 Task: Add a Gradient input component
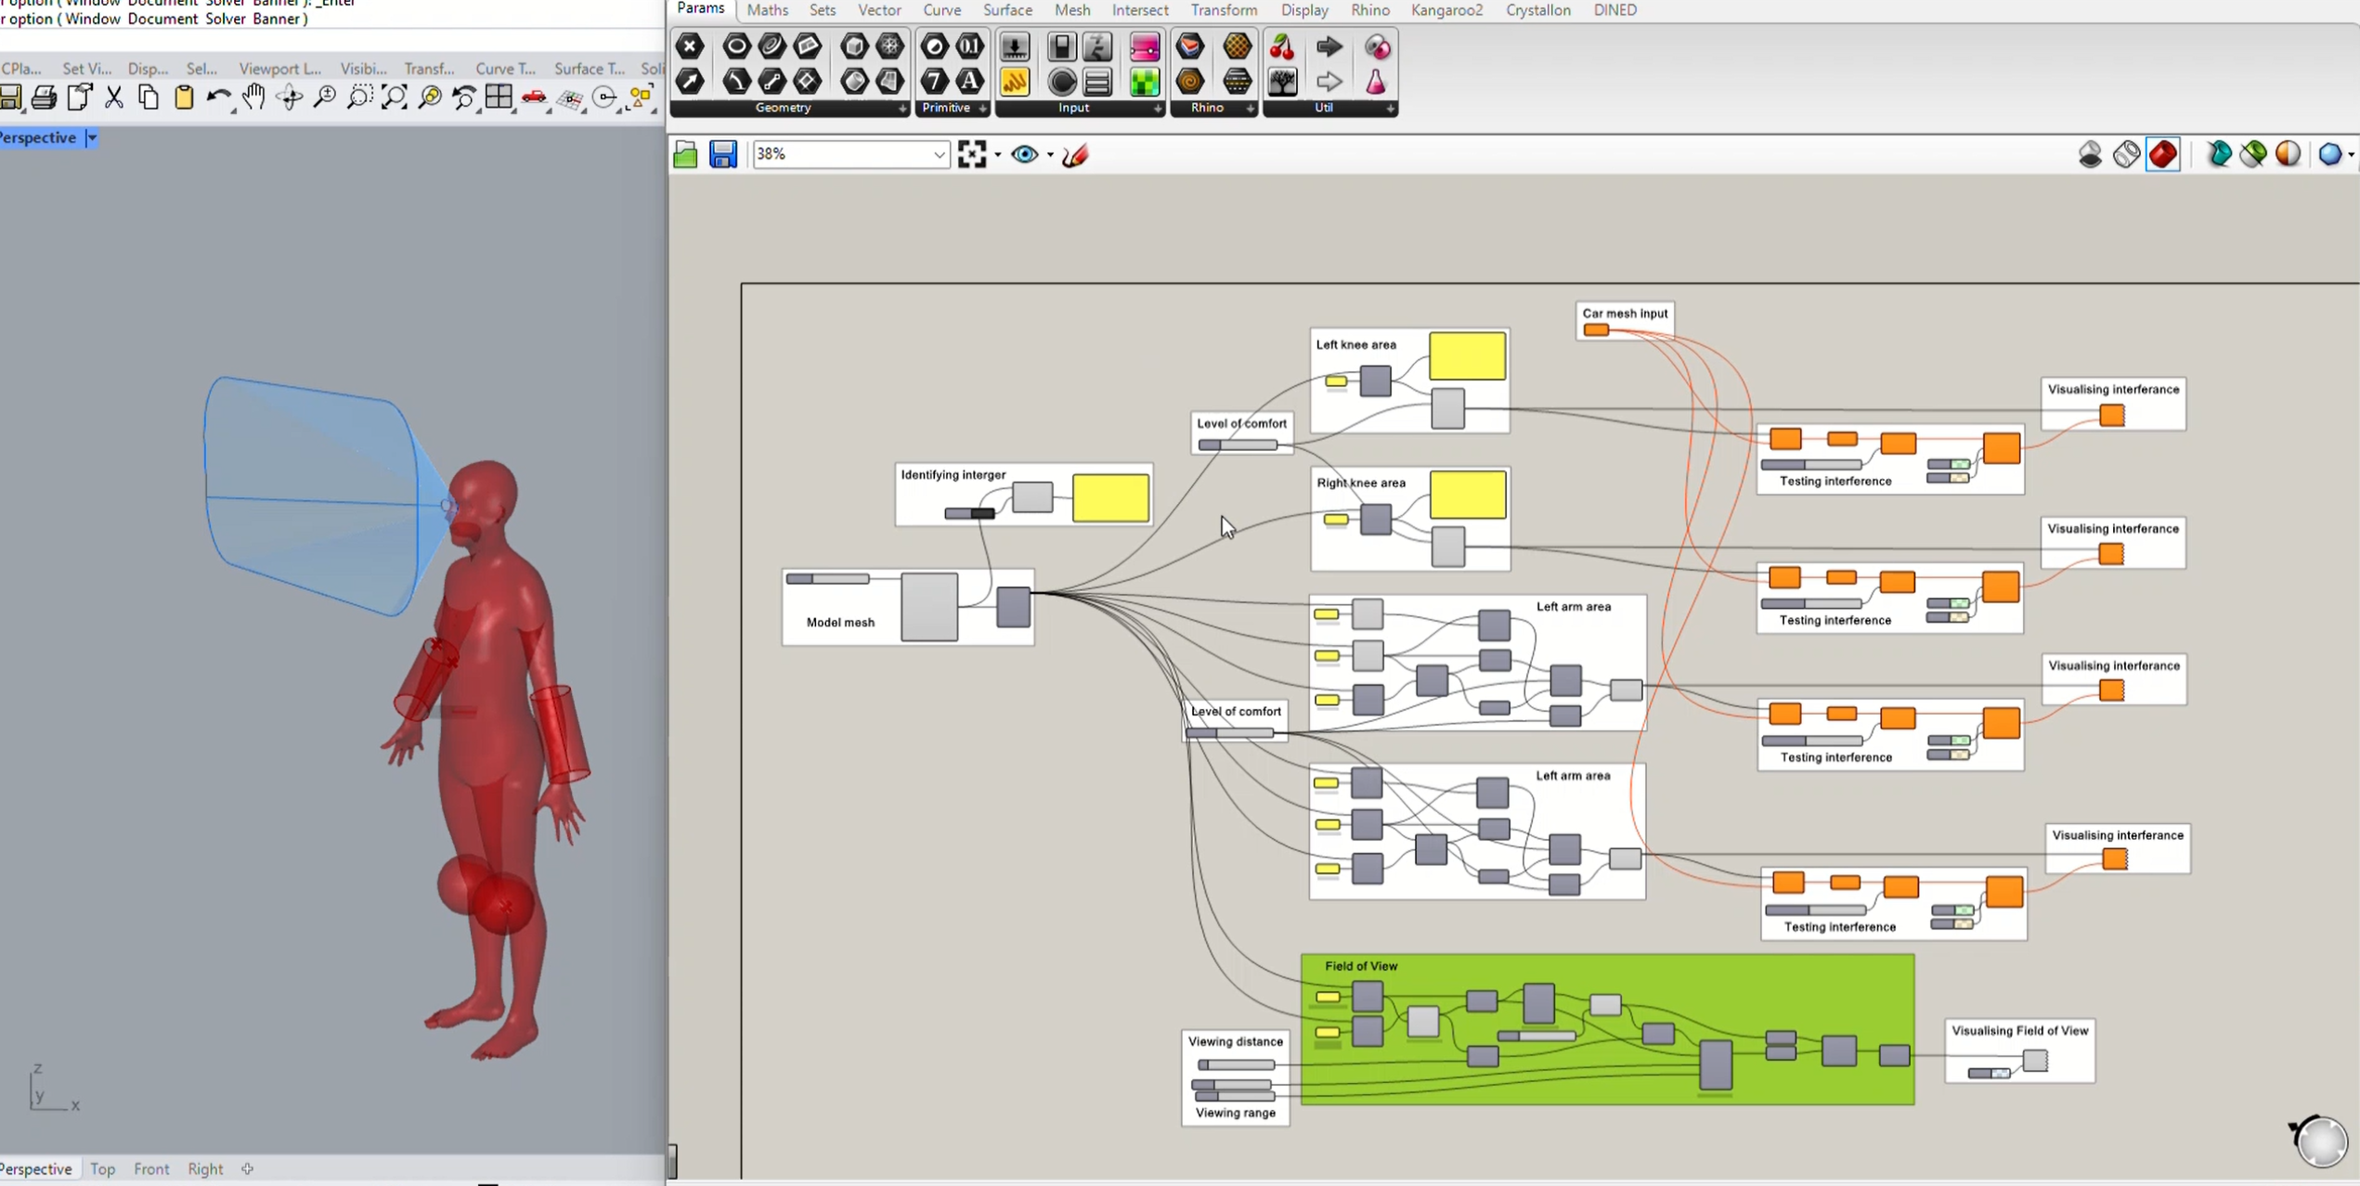(1145, 46)
